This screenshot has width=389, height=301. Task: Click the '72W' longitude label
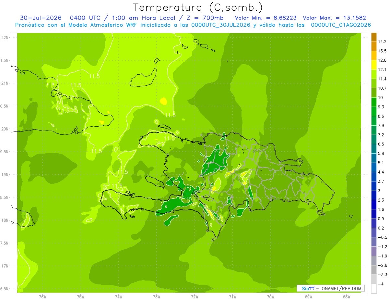(x=194, y=296)
